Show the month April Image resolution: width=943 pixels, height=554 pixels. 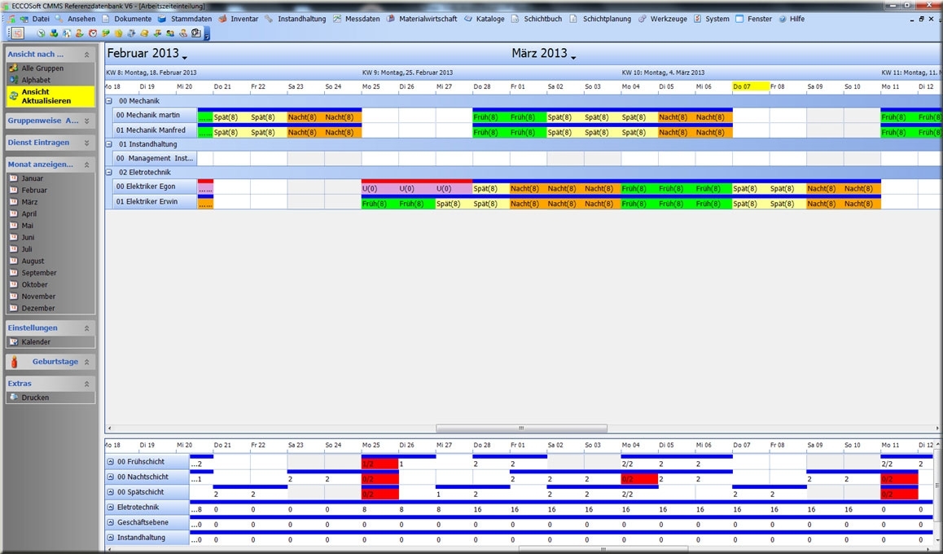pyautogui.click(x=29, y=213)
